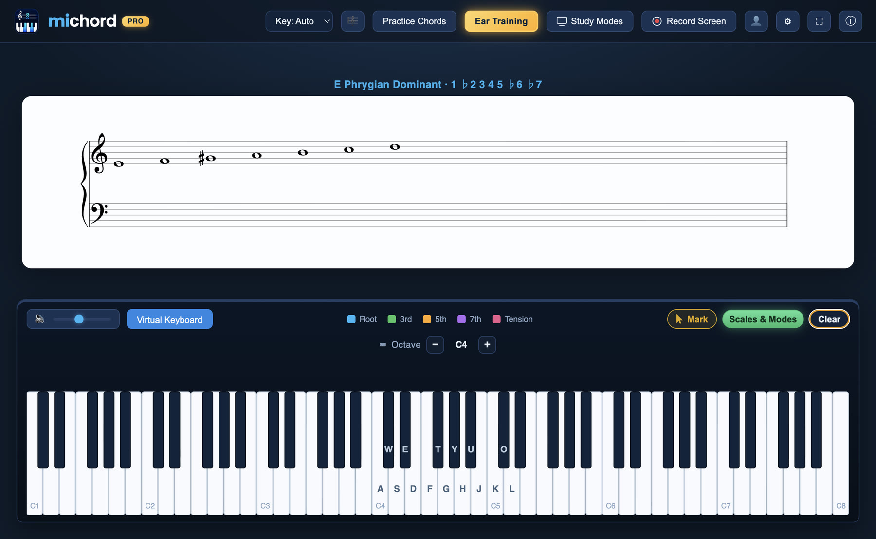This screenshot has width=876, height=539.
Task: Play the white key labeled F
Action: tap(430, 489)
